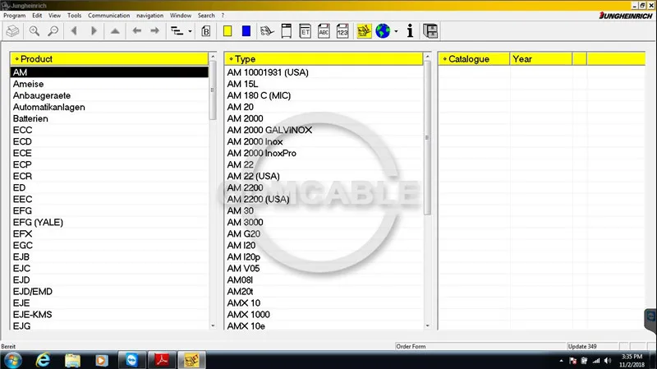Click Product list scroll down arrow
Image resolution: width=657 pixels, height=369 pixels.
point(213,325)
